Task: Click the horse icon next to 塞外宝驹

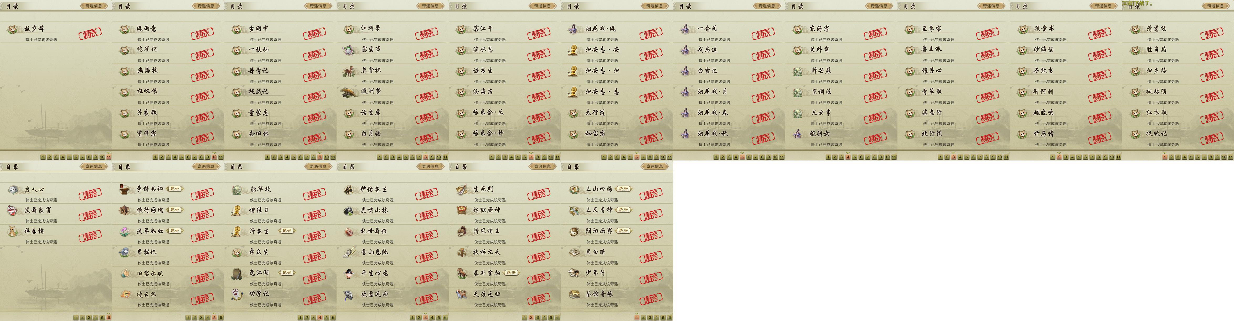Action: pyautogui.click(x=462, y=273)
